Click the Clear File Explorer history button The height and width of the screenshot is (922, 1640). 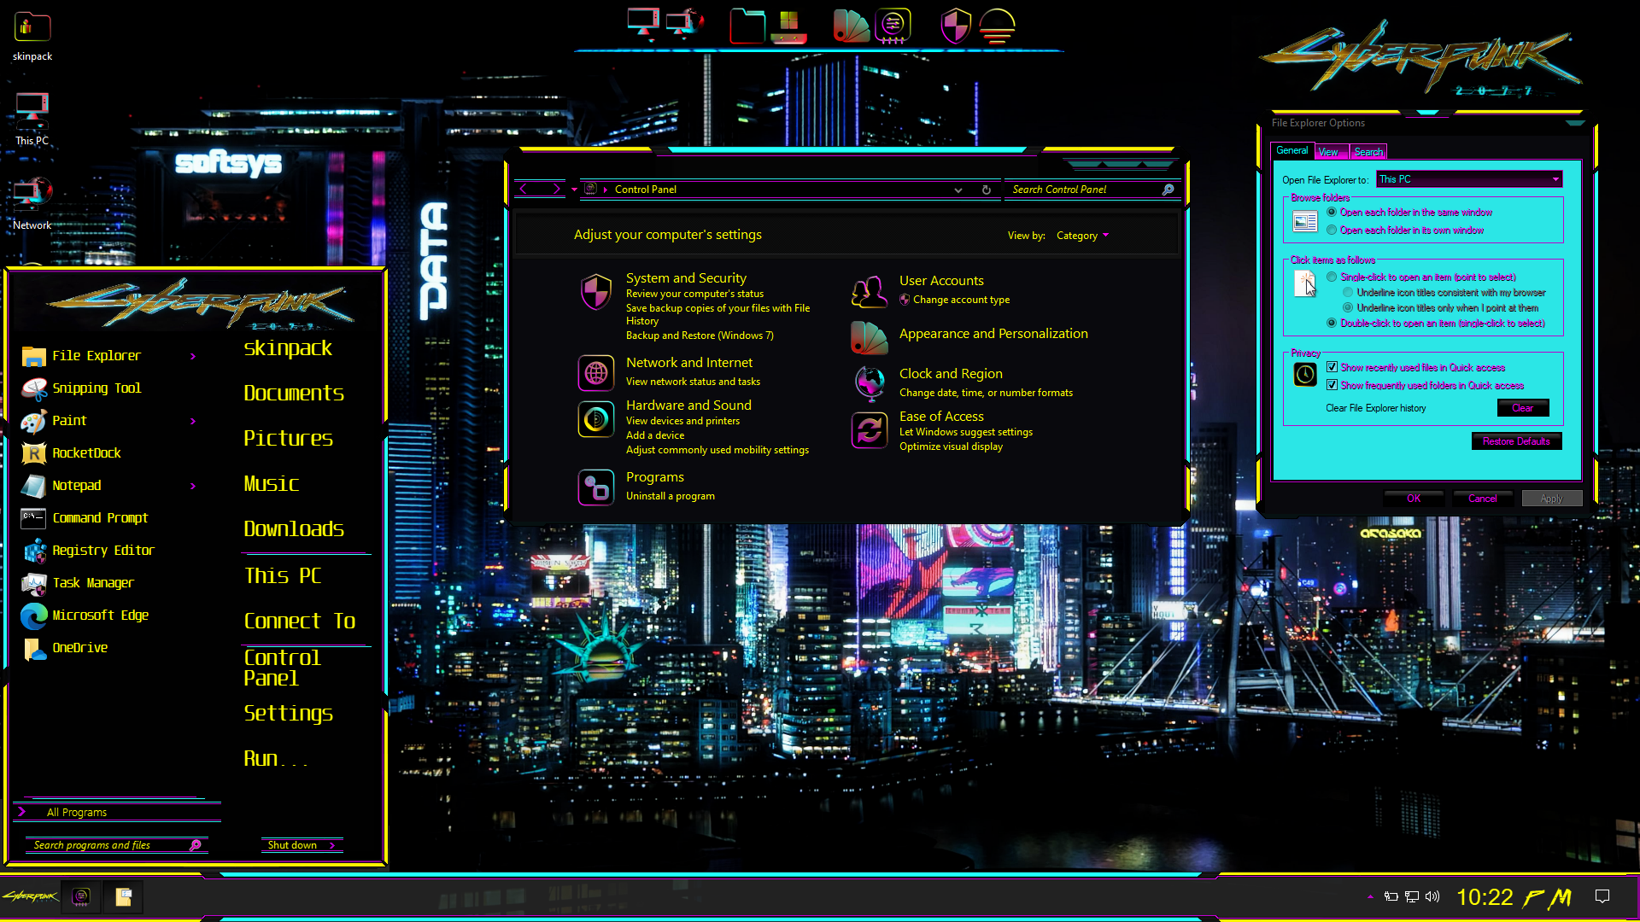1523,407
